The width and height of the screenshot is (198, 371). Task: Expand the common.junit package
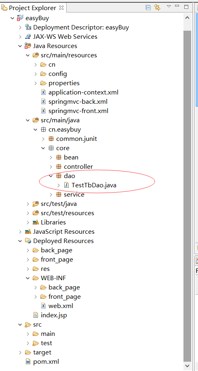(43, 138)
